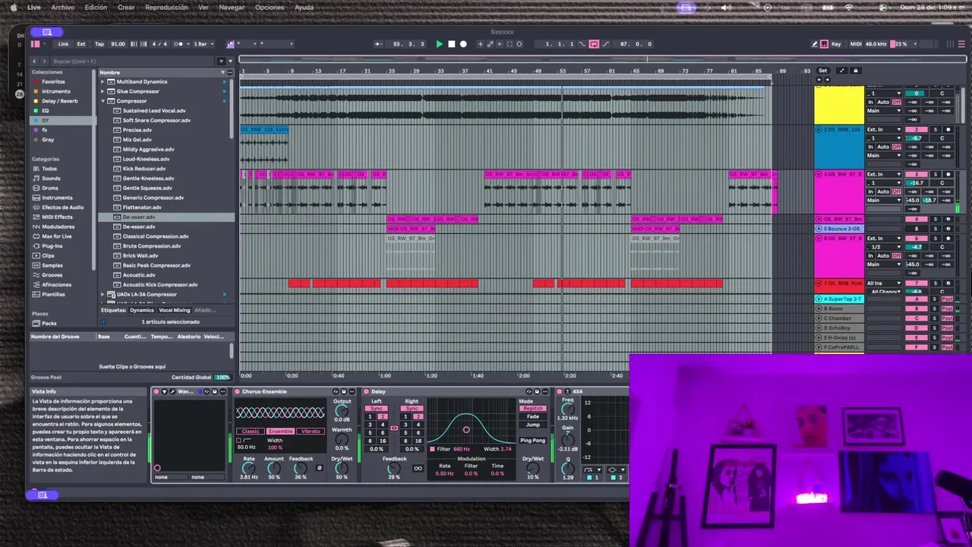Image resolution: width=972 pixels, height=547 pixels.
Task: Open the Drums category
Action: tap(50, 188)
